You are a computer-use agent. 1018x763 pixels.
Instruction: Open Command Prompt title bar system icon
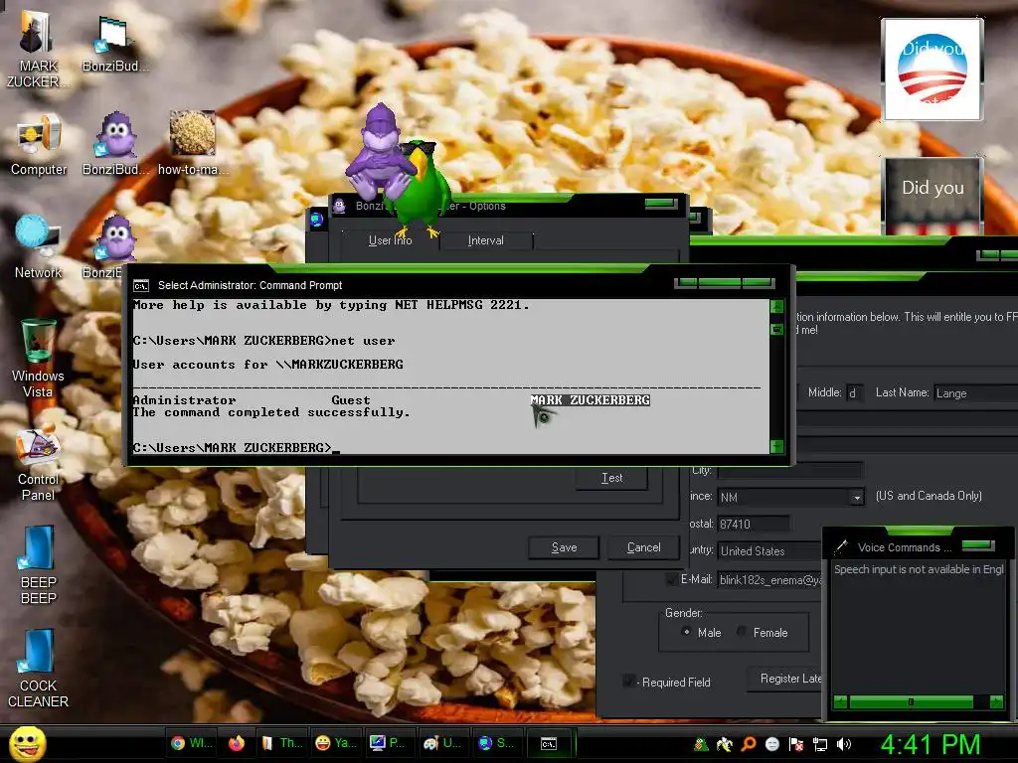(141, 285)
